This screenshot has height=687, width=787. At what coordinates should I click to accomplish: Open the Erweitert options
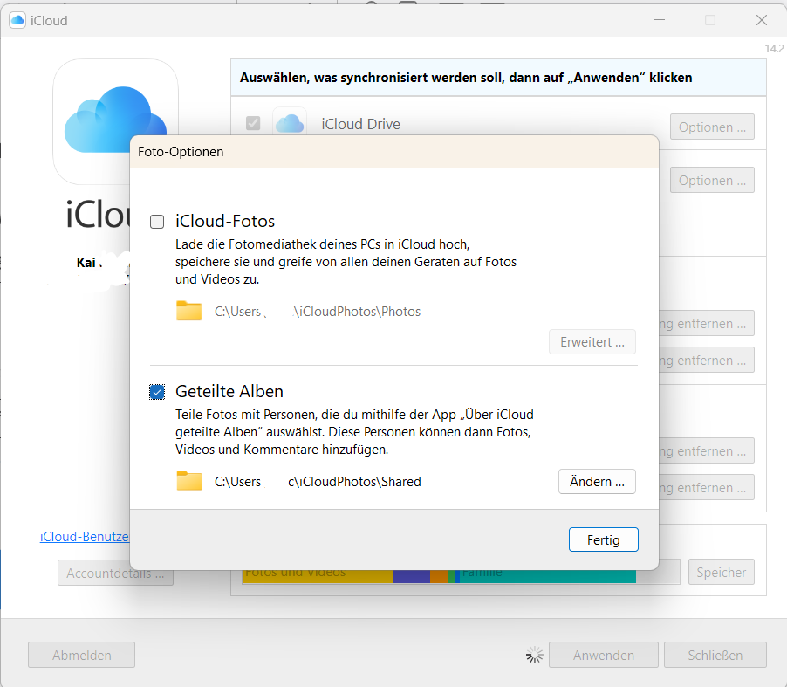[x=592, y=342]
